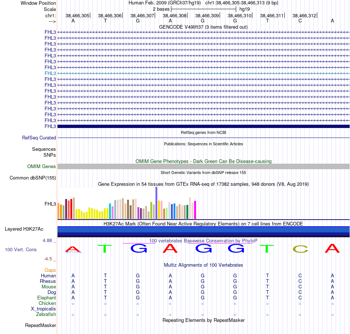This screenshot has width=350, height=334.
Task: Click the Gaps label in the alignment
Action: pyautogui.click(x=50, y=270)
